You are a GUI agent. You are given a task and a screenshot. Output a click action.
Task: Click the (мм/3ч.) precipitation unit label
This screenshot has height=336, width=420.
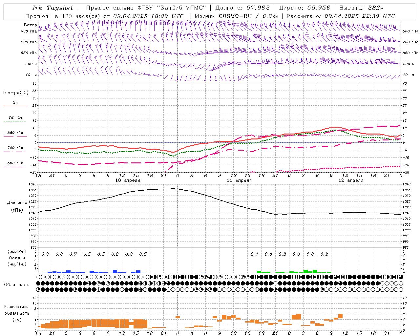17,252
